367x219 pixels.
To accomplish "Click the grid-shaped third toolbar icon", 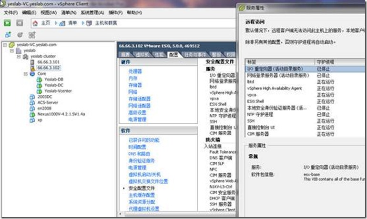I will coord(32,35).
